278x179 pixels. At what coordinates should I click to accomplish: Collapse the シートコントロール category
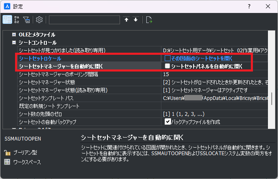pyautogui.click(x=14, y=43)
